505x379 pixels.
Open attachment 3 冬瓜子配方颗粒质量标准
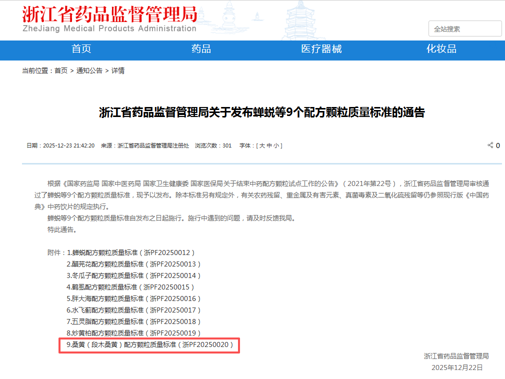point(133,275)
